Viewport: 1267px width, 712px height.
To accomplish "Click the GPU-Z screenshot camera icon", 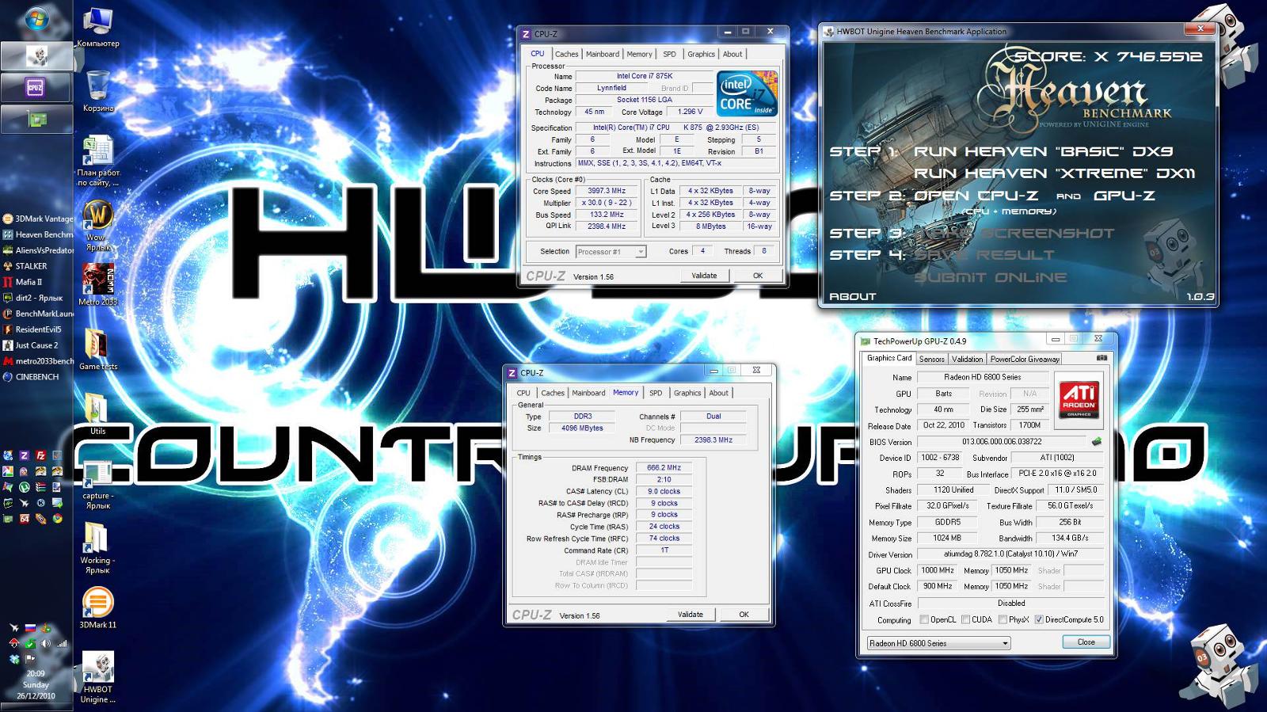I will coord(1101,358).
